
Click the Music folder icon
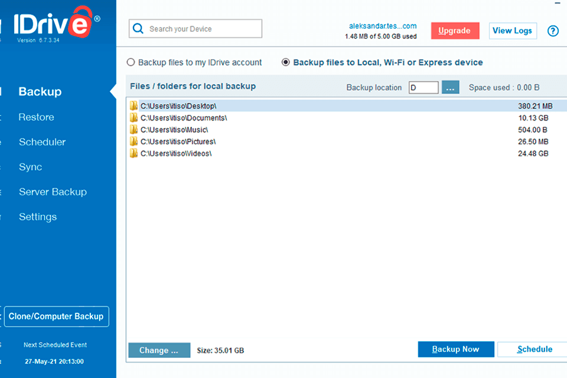click(133, 129)
